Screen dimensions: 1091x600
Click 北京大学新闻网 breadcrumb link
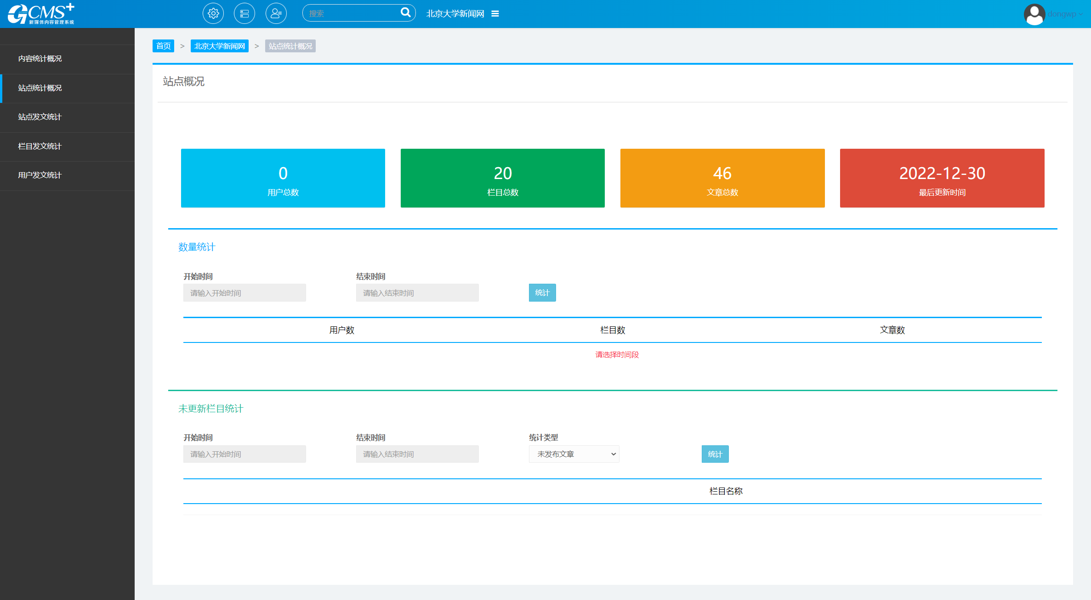pyautogui.click(x=219, y=46)
